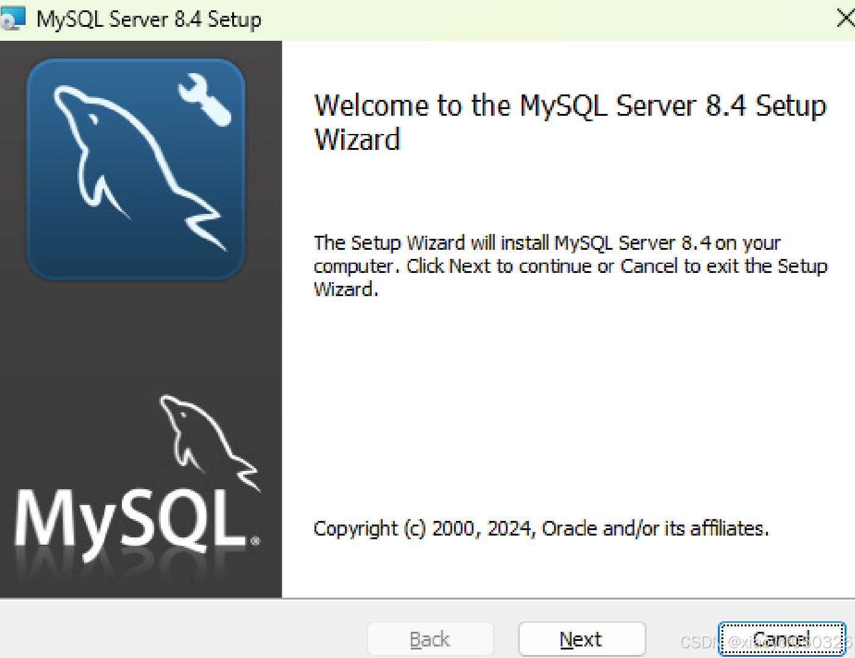Click the 'Welcome to the MySQL Server 8.4 Setup Wizard' heading
This screenshot has width=855, height=658.
(x=570, y=122)
